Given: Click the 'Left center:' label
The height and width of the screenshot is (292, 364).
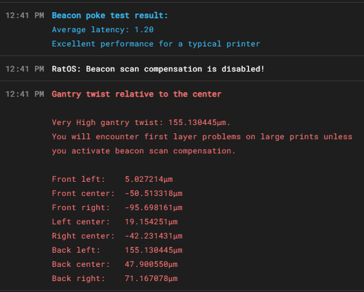Looking at the screenshot, I should point(81,222).
